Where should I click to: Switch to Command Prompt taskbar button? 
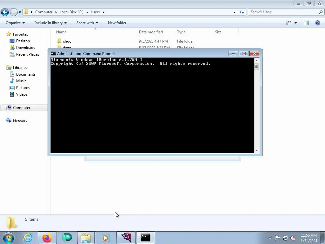[145, 238]
